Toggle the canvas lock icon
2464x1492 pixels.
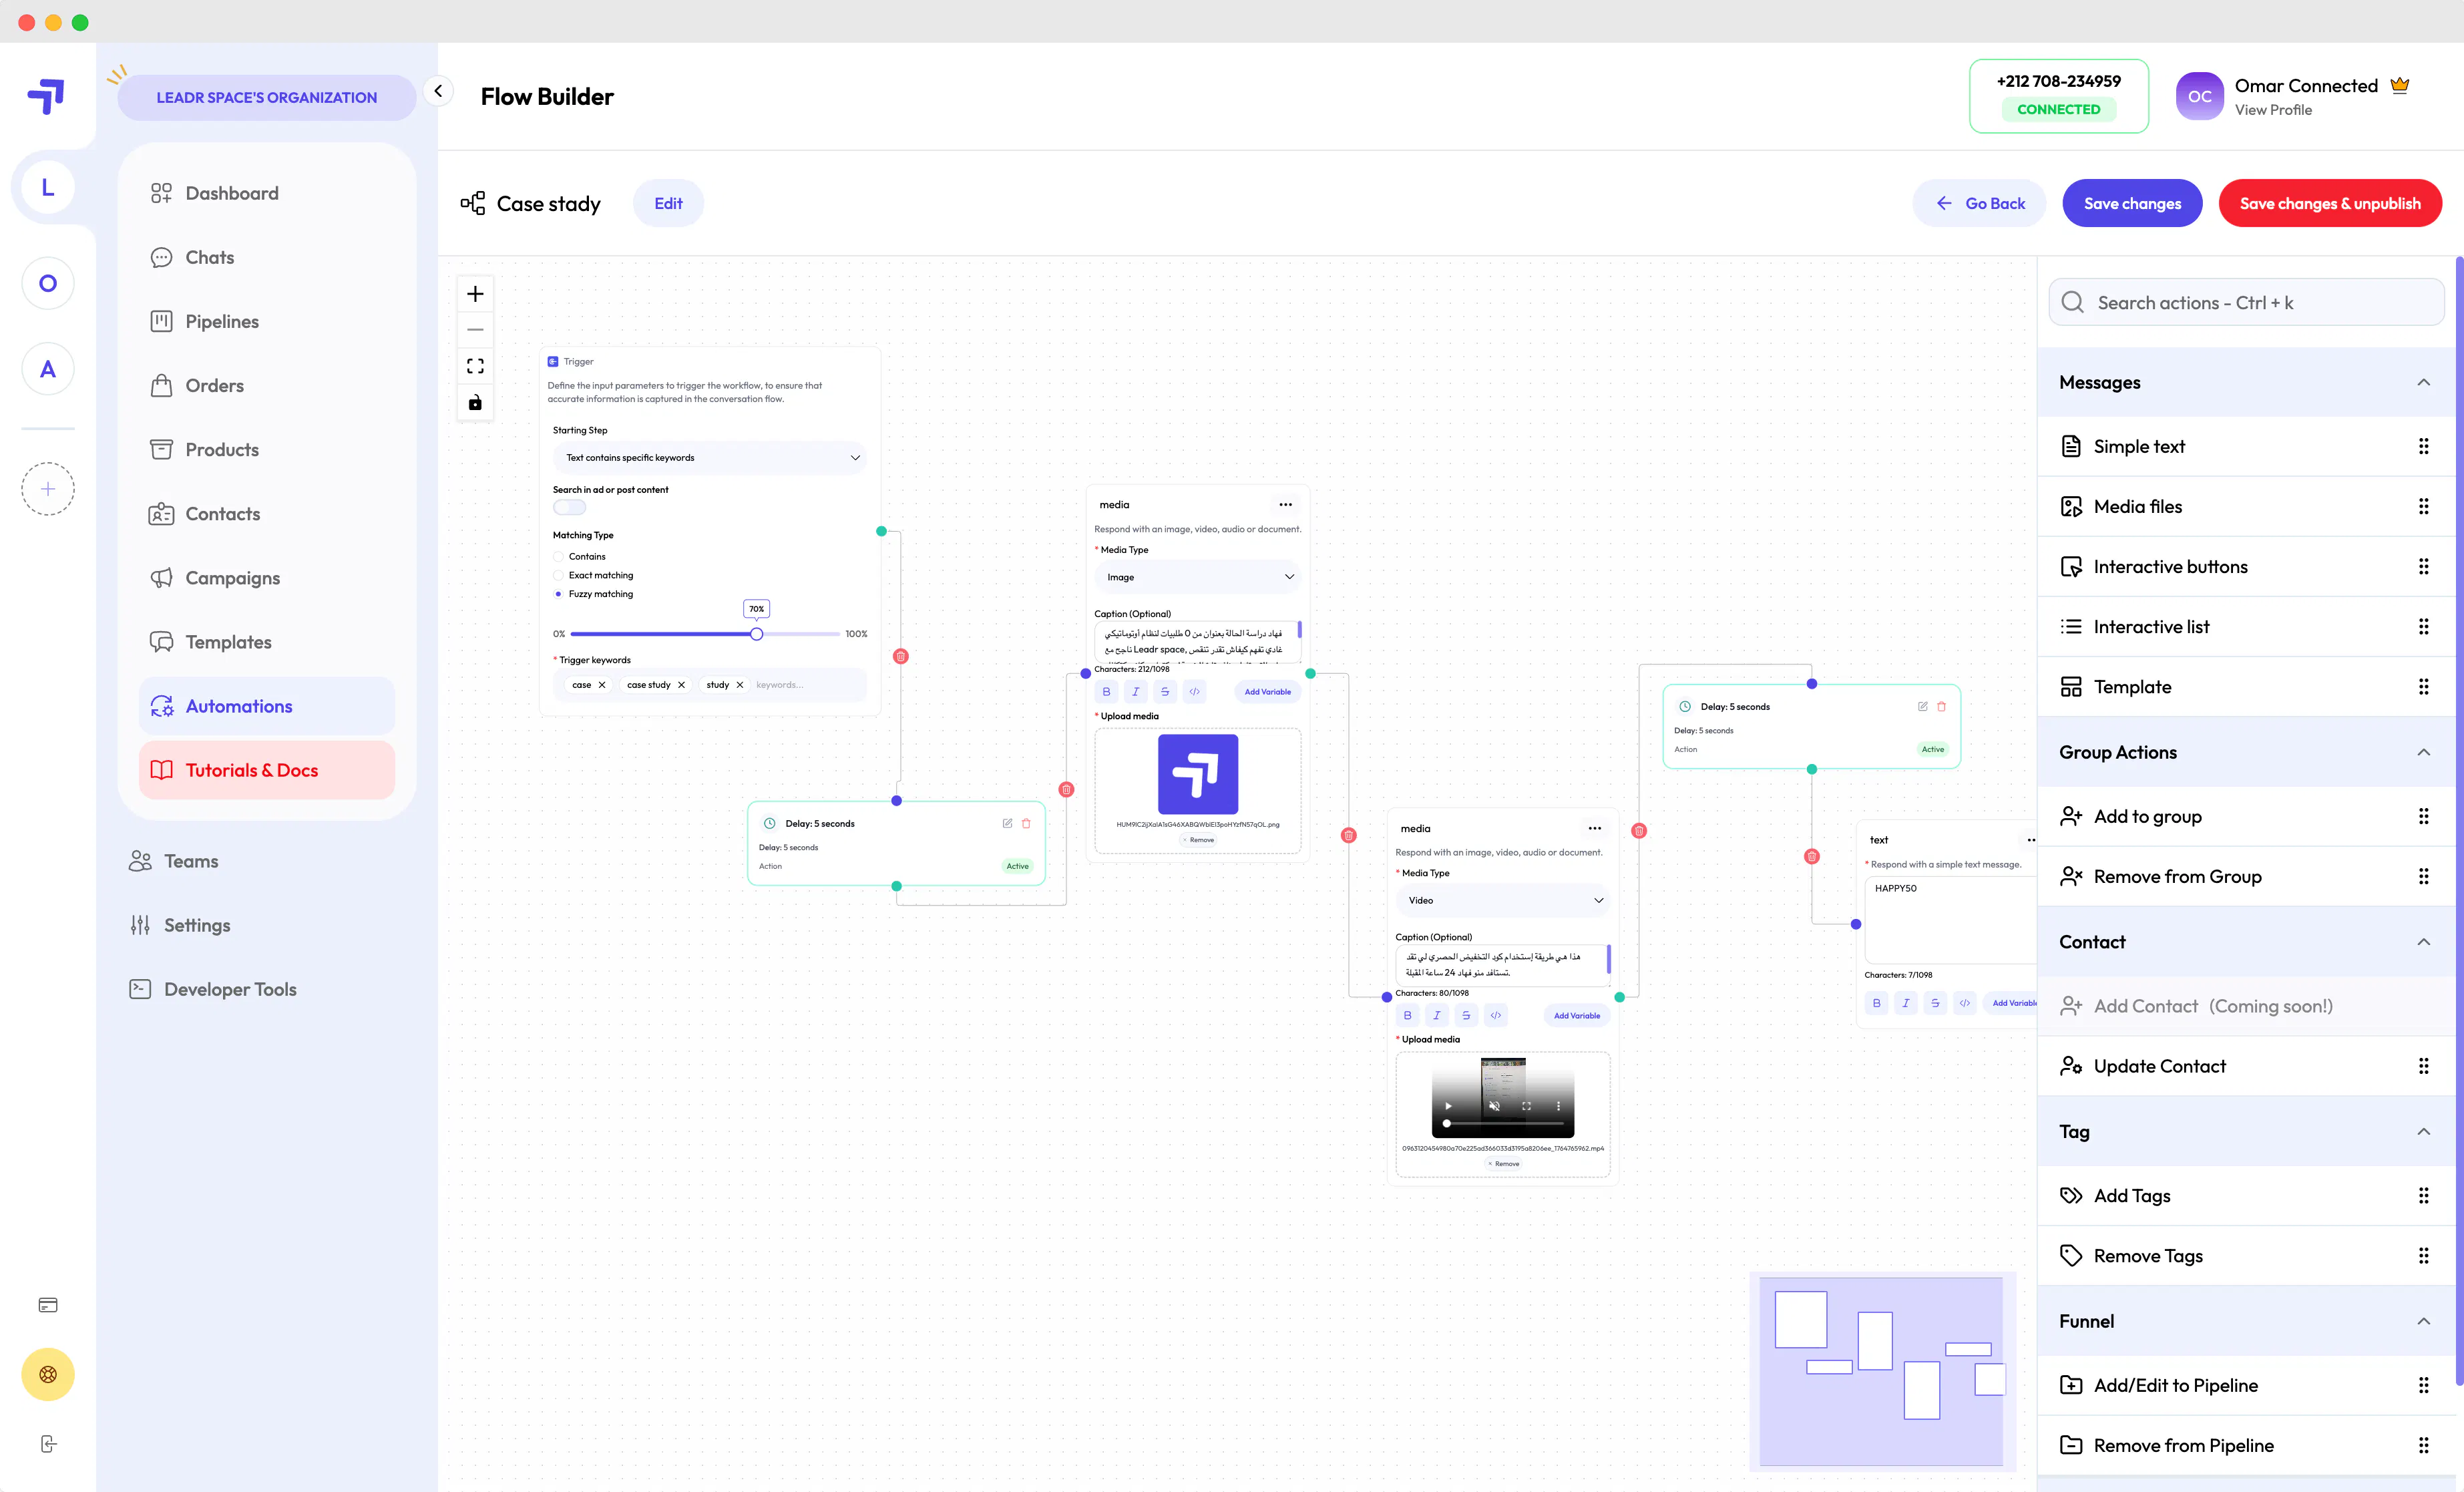[x=475, y=402]
